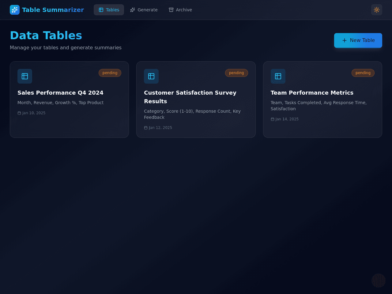Click the calendar icon beside Jan 12, 2025
Image resolution: width=392 pixels, height=294 pixels.
coord(146,128)
